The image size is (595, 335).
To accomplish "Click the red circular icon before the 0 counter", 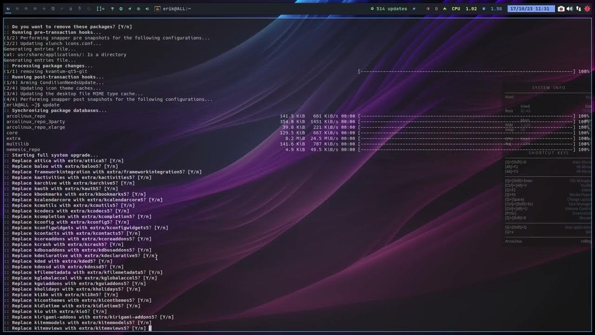I will coord(428,8).
